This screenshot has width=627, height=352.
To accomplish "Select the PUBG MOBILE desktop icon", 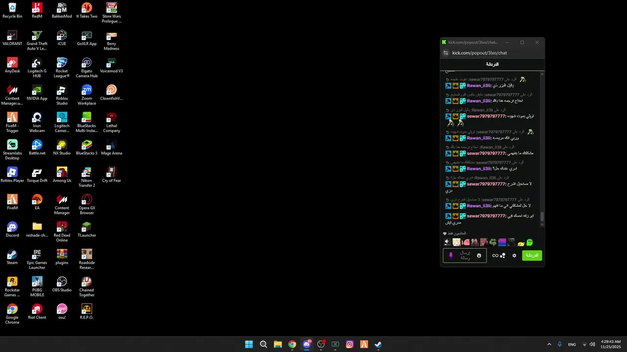I will pyautogui.click(x=37, y=287).
